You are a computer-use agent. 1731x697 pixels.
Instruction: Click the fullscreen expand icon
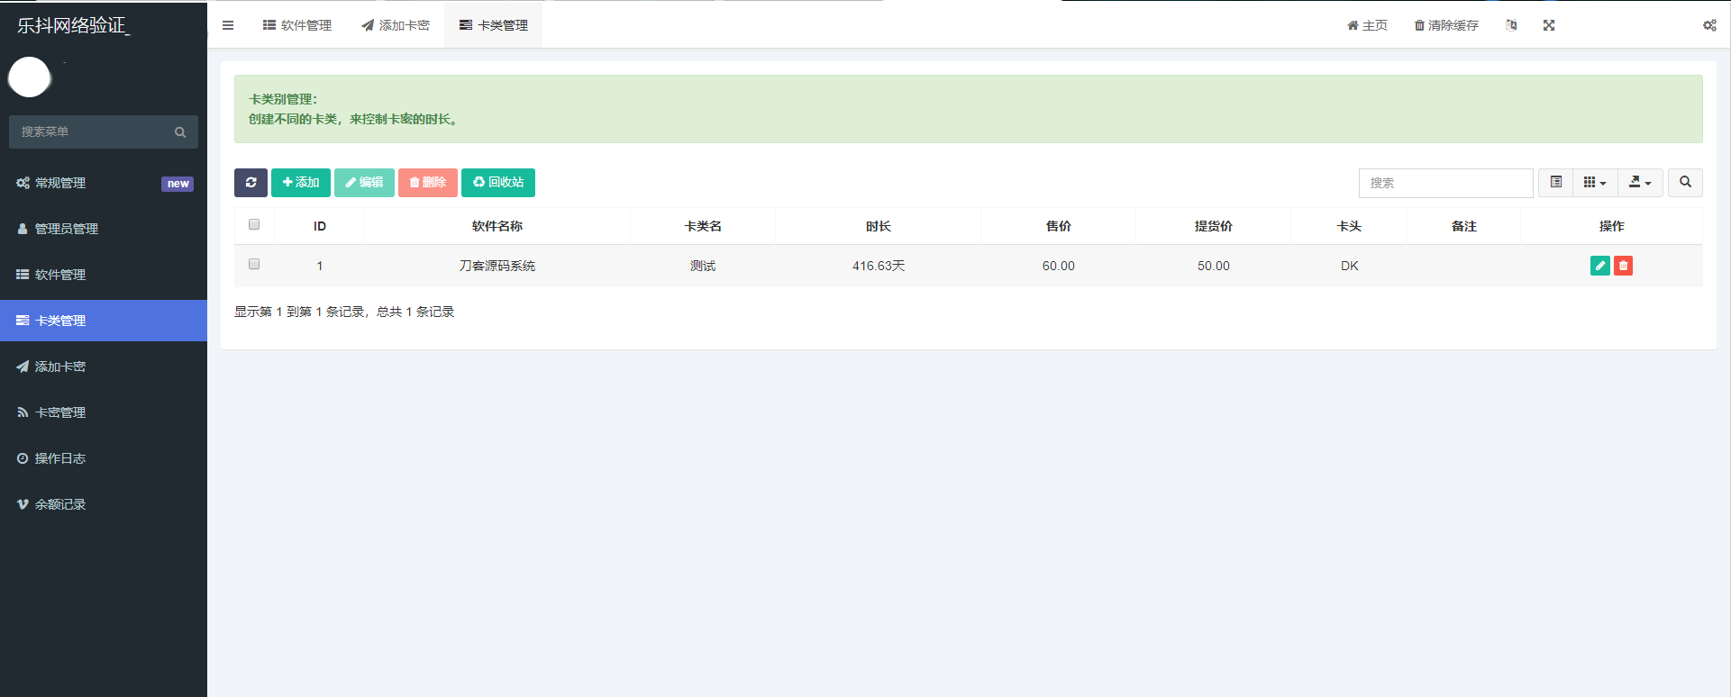(x=1548, y=25)
